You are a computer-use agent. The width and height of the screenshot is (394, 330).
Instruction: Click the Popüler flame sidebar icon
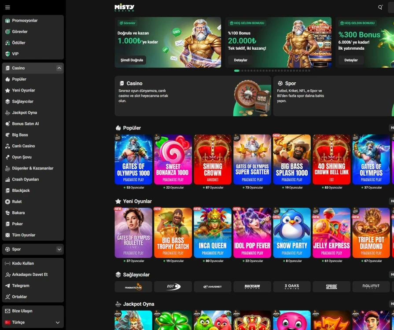[7, 79]
